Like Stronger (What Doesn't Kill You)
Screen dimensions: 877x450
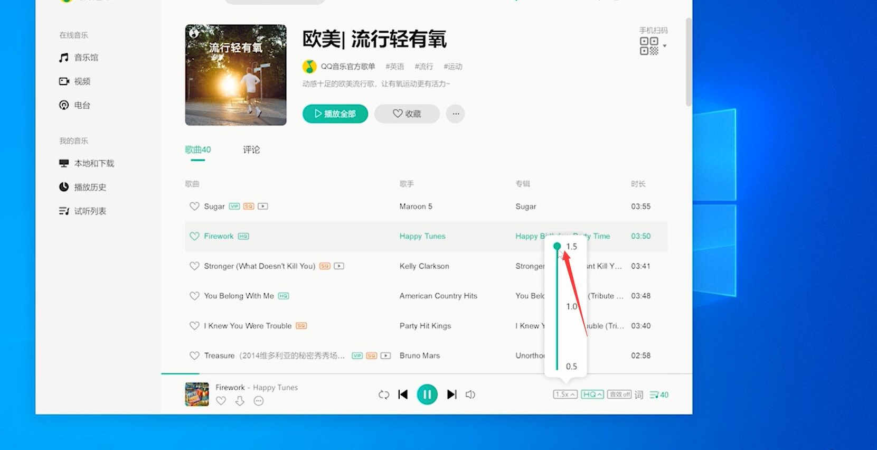[194, 266]
